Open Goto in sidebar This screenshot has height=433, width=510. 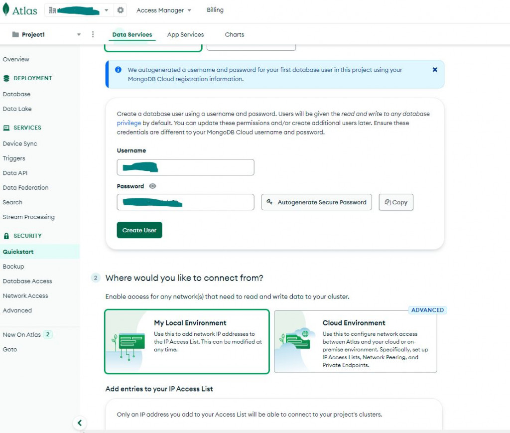click(10, 349)
